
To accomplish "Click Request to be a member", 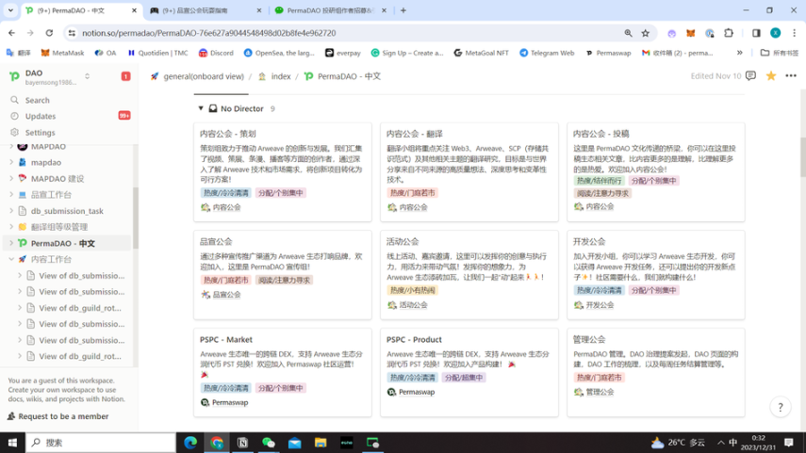I will pyautogui.click(x=62, y=416).
